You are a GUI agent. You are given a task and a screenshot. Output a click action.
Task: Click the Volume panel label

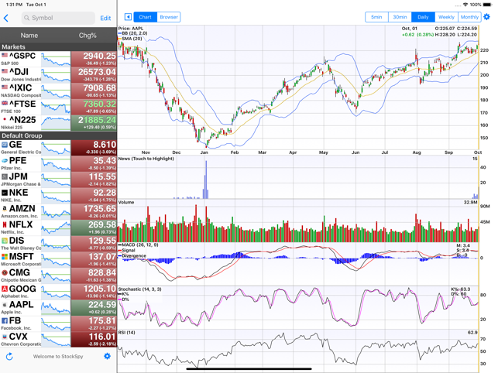coord(126,202)
